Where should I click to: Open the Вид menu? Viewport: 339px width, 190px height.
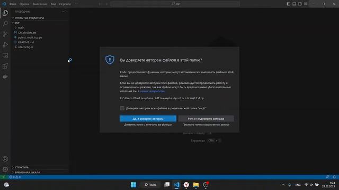53,4
